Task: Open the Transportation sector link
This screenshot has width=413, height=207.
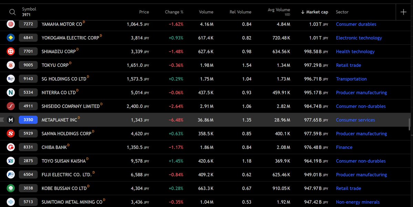Action: pos(351,79)
